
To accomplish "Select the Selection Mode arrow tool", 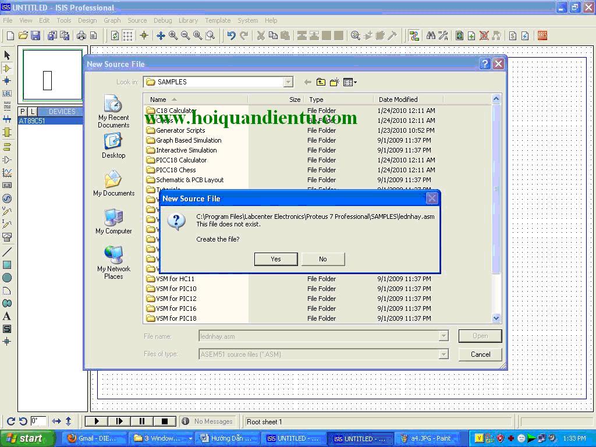I will click(x=7, y=55).
